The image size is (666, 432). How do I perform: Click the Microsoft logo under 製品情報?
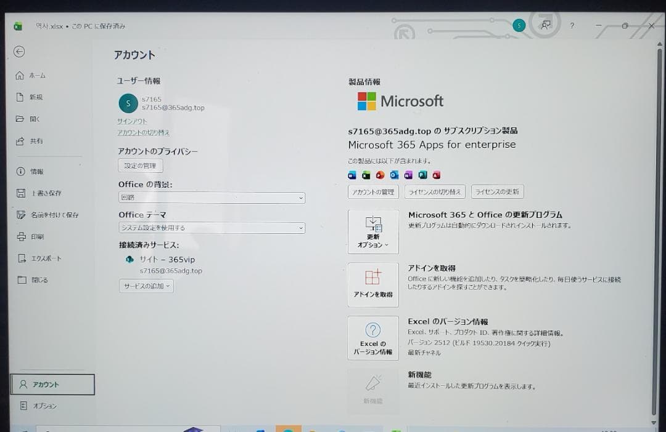[x=400, y=102]
